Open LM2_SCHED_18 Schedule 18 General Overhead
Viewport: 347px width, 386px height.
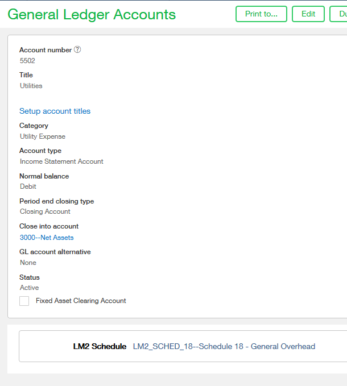[224, 346]
